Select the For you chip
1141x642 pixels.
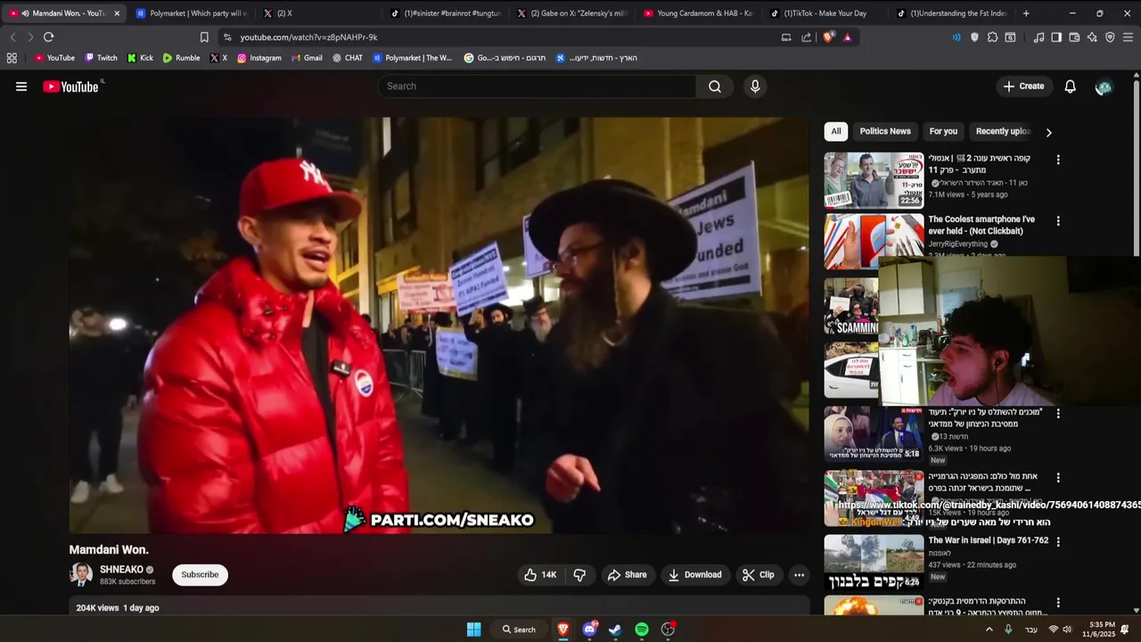click(x=943, y=131)
